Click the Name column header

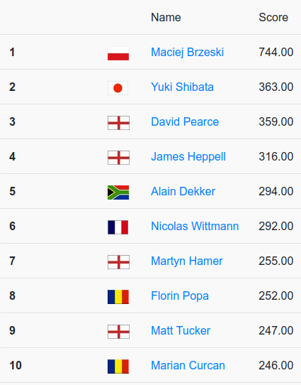click(x=166, y=18)
